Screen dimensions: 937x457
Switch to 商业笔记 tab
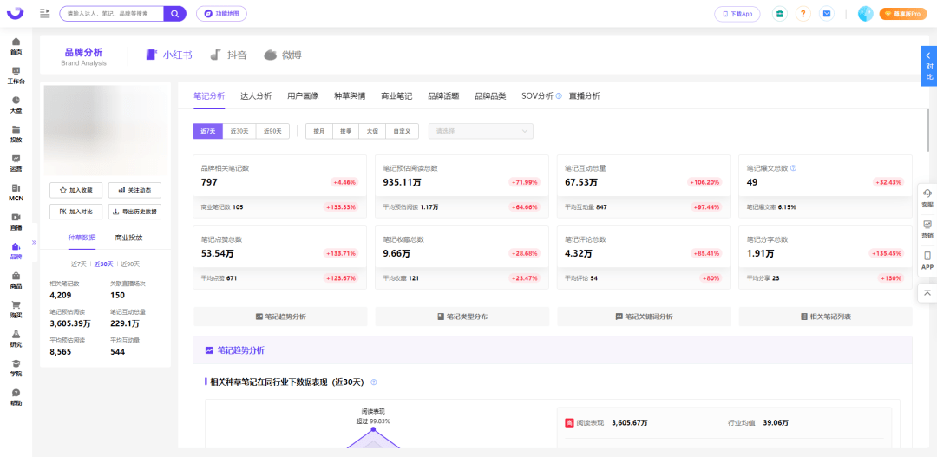tap(396, 96)
